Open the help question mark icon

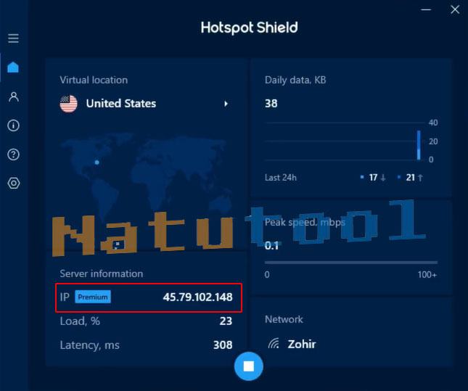(x=14, y=155)
